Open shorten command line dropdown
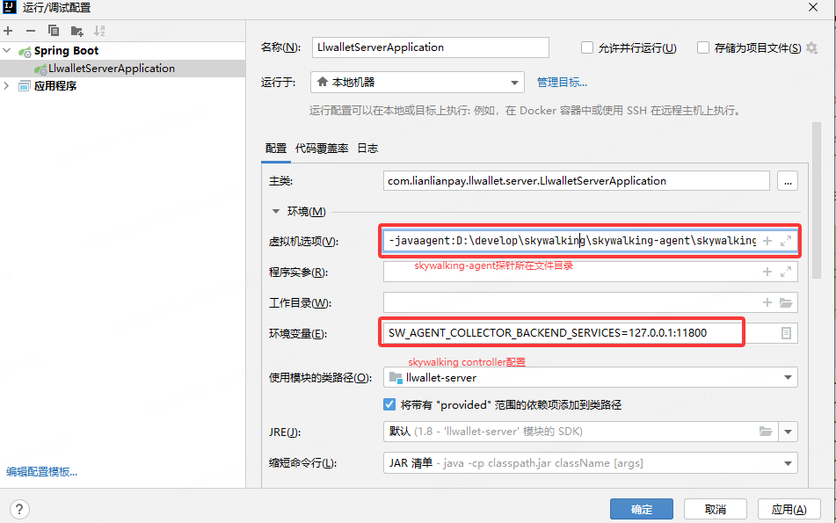 (590, 462)
